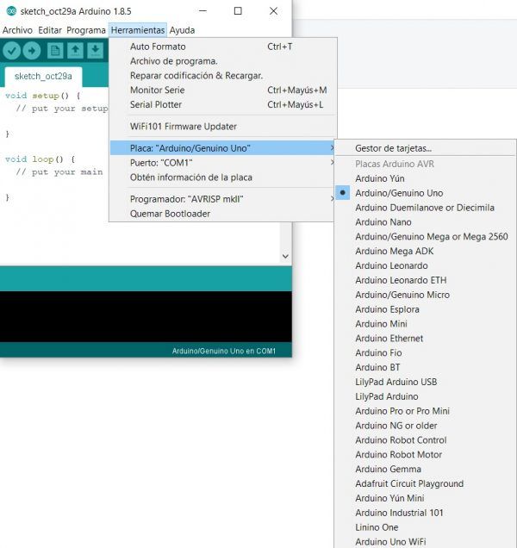Viewport: 517px width, 548px height.
Task: Click Obtén información de la placa
Action: click(222, 177)
